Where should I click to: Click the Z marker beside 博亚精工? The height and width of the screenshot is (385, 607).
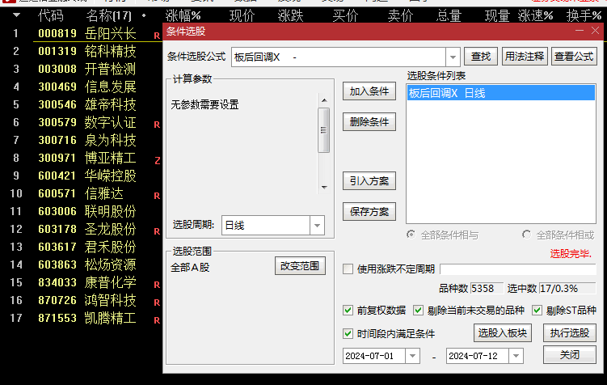coord(157,160)
